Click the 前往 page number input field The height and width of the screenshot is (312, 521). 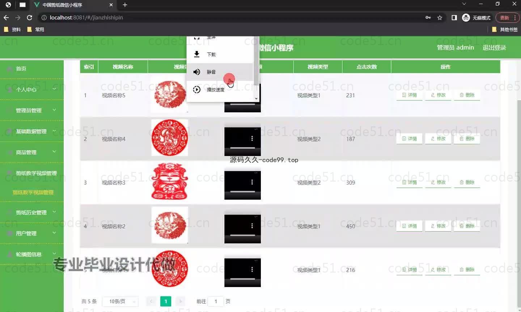216,301
